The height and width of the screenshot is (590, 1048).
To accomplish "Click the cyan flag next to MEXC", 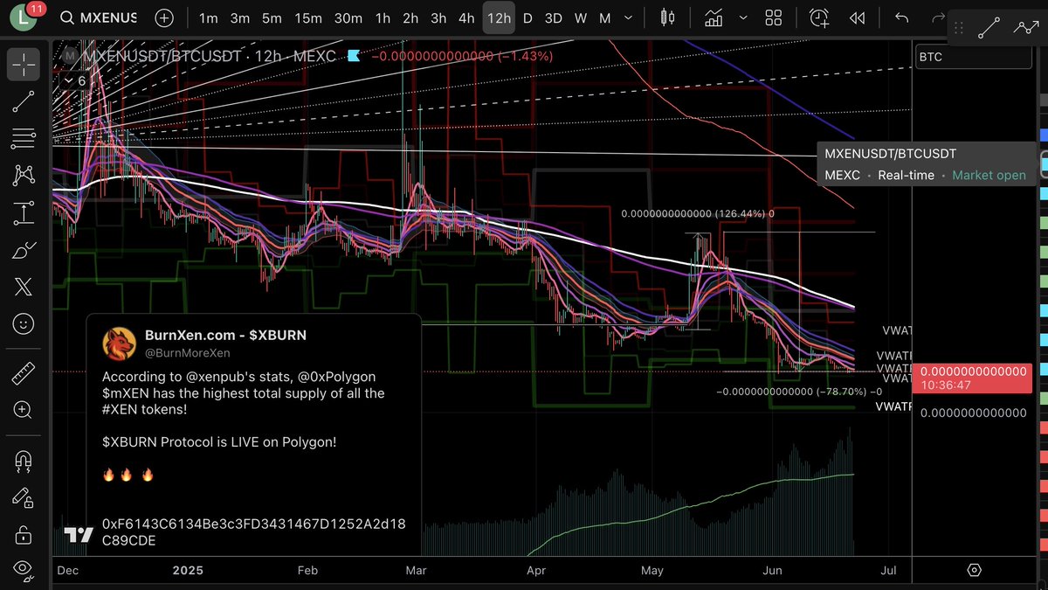I will tap(353, 56).
